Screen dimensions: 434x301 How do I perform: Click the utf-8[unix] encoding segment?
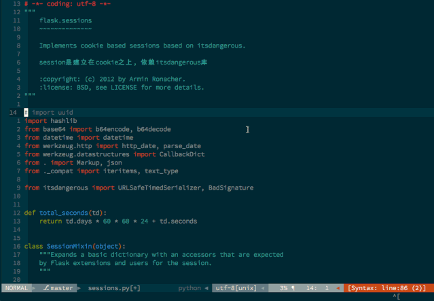click(x=236, y=288)
